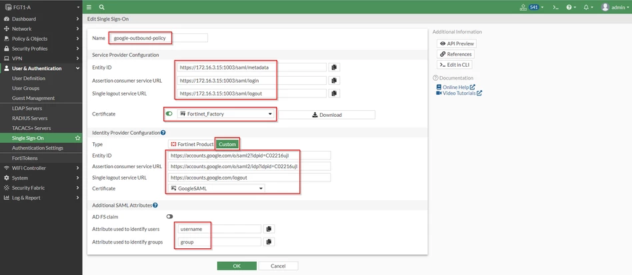Click the Policy & Objects icon in sidebar
This screenshot has width=632, height=275.
coord(7,39)
